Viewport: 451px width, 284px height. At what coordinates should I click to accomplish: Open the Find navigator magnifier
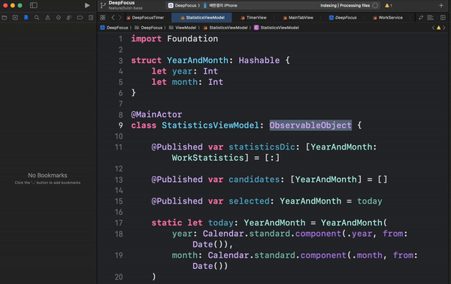coord(37,17)
